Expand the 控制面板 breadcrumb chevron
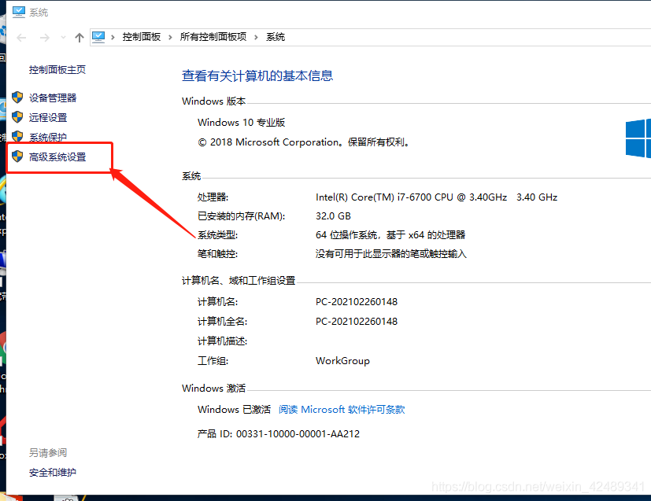This screenshot has height=501, width=651. click(x=172, y=36)
